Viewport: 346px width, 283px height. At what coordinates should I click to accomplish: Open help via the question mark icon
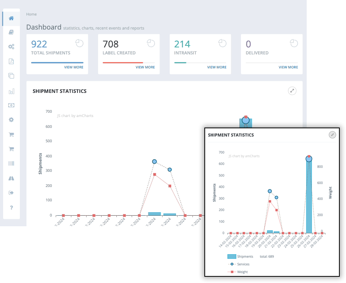(11, 208)
